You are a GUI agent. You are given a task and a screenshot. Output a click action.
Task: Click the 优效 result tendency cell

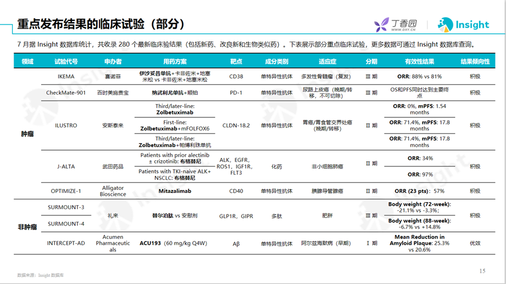point(475,243)
